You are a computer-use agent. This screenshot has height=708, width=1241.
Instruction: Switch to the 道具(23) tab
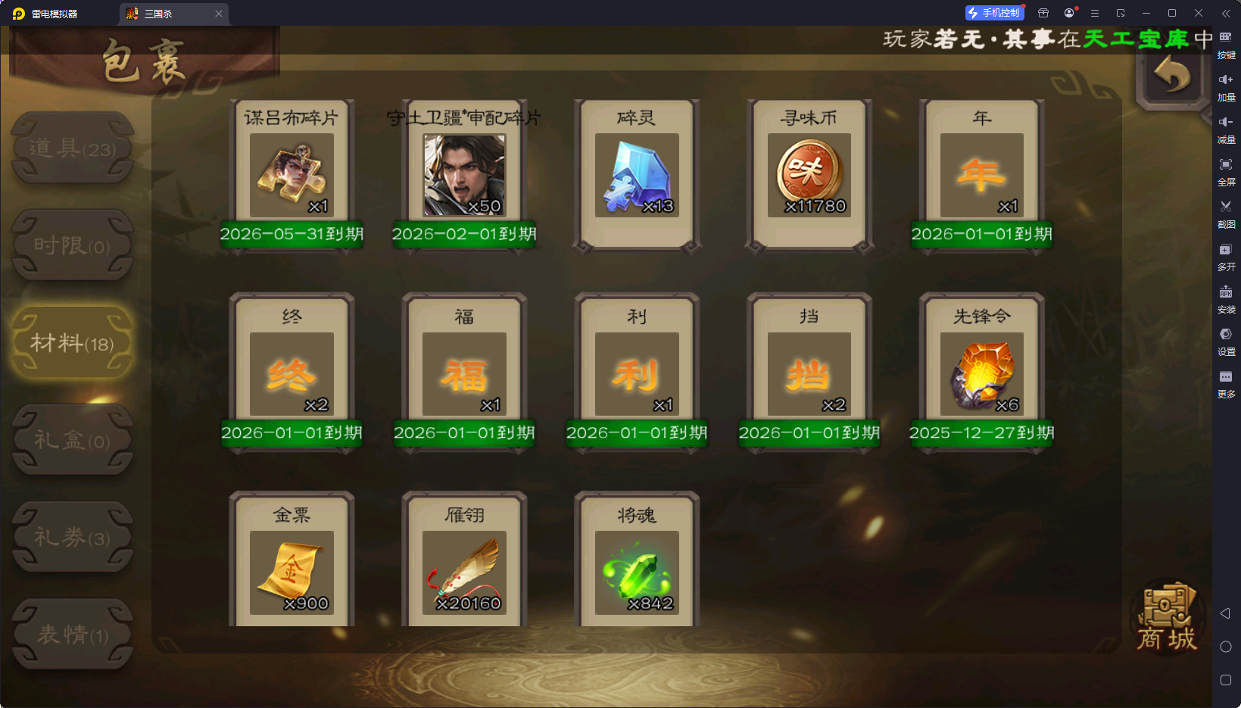click(73, 148)
